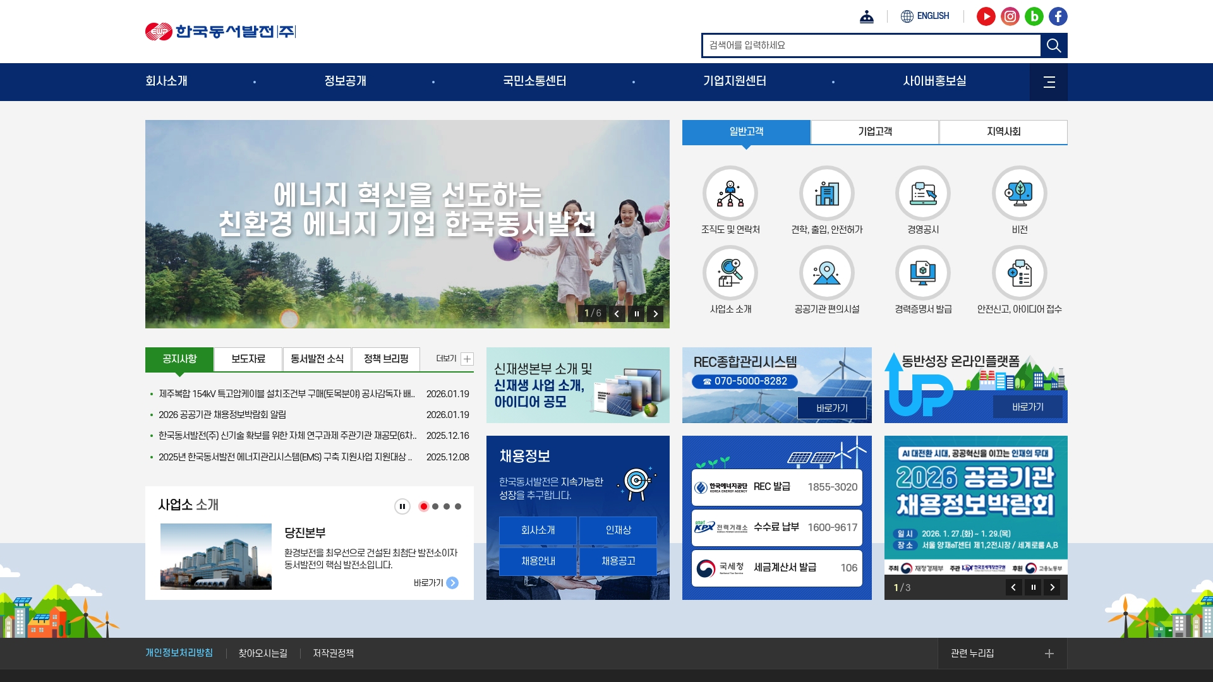
Task: Open the 채용공고 button
Action: point(619,561)
